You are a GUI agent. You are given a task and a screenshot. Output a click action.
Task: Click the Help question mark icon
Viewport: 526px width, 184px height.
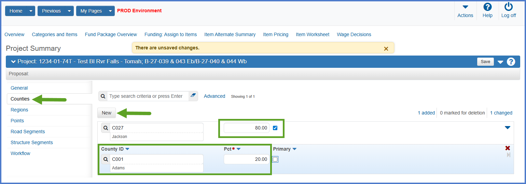487,7
